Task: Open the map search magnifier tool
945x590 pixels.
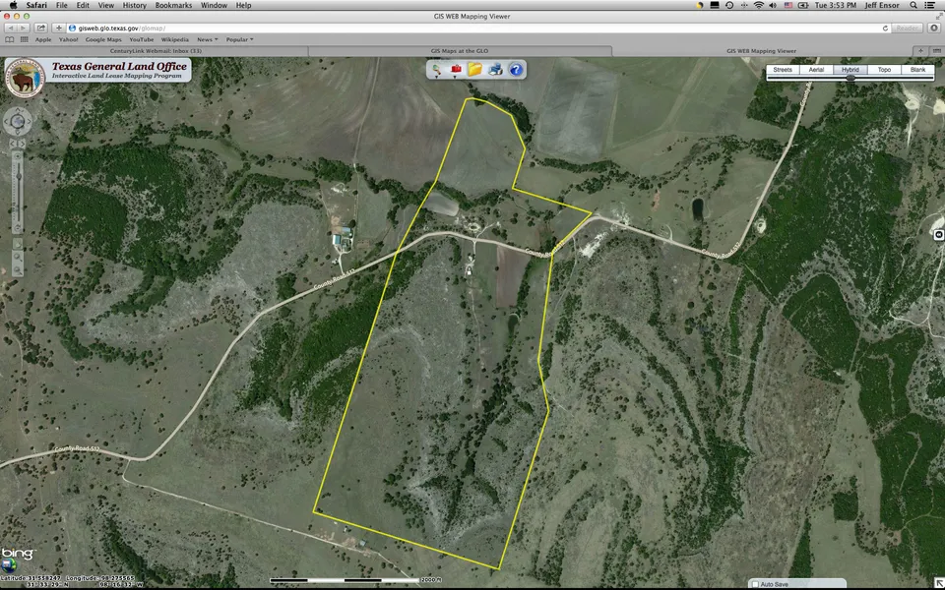Action: coord(436,69)
